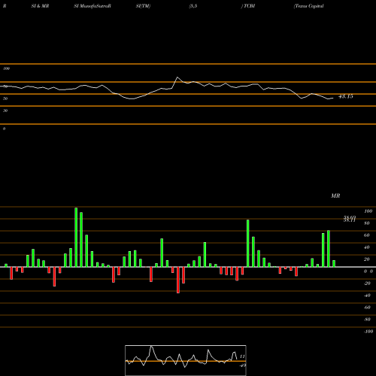This screenshot has width=376, height=376.
Task: Click the 'SI MunafaSutraR' header label
Action: click(x=92, y=6)
